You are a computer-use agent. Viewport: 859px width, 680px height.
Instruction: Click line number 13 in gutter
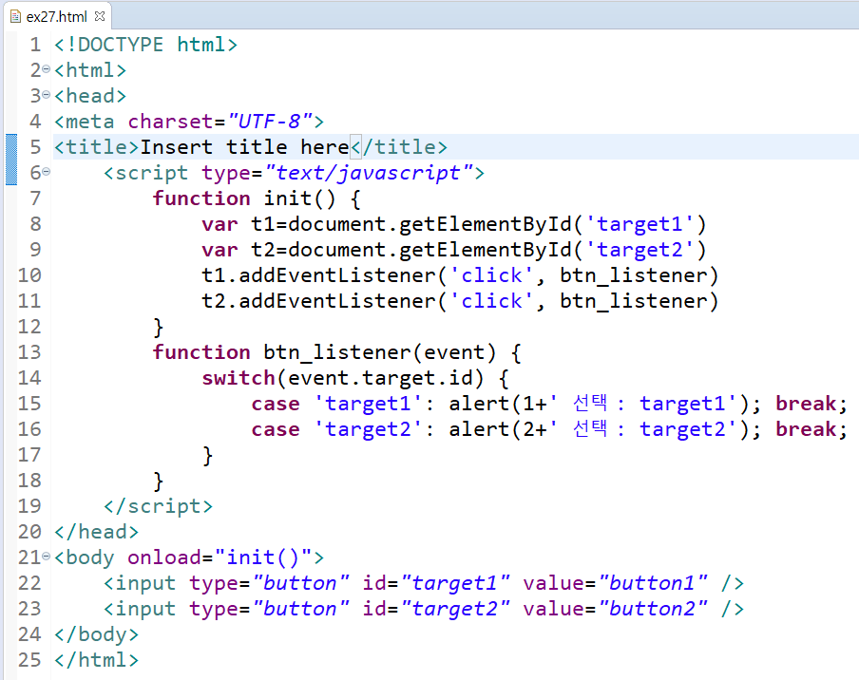click(x=29, y=352)
